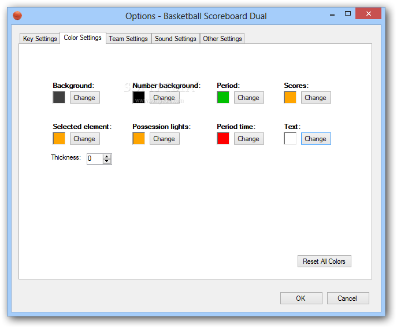Change the Text color
Image resolution: width=397 pixels, height=328 pixels.
pos(316,139)
